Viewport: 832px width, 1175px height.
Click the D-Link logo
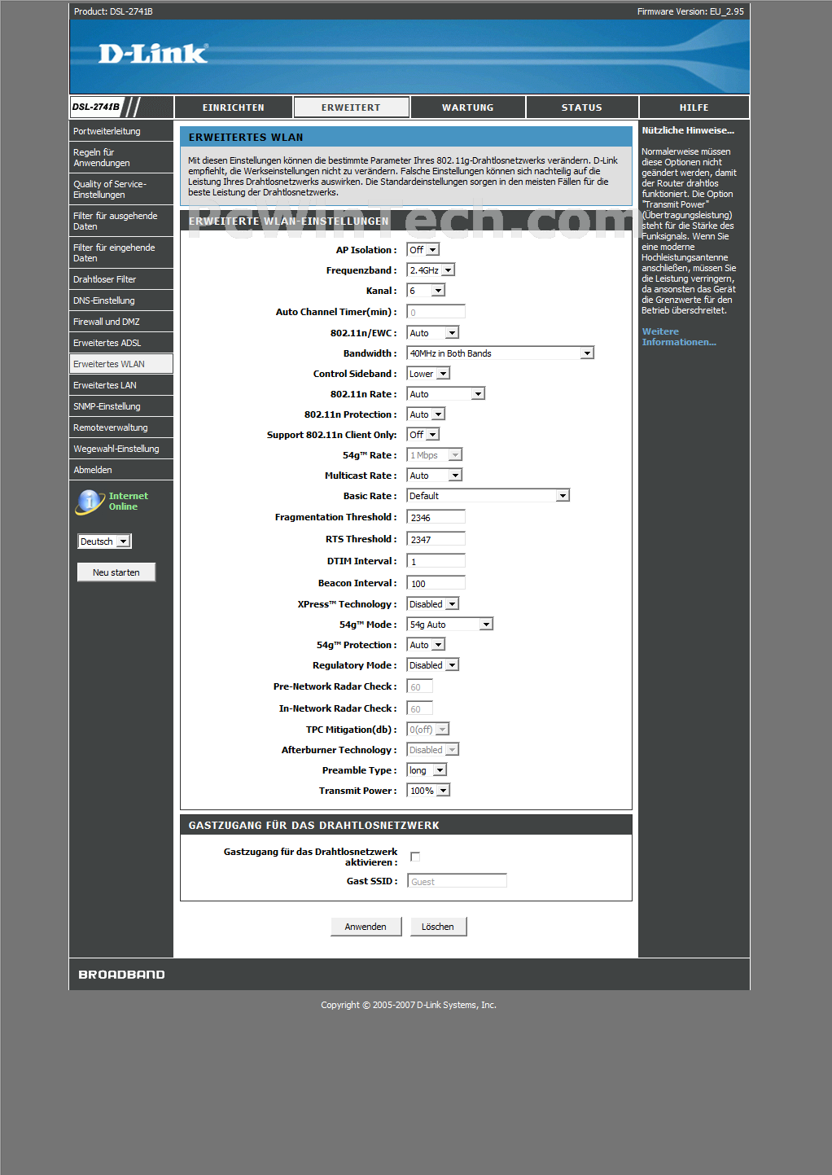(x=153, y=54)
